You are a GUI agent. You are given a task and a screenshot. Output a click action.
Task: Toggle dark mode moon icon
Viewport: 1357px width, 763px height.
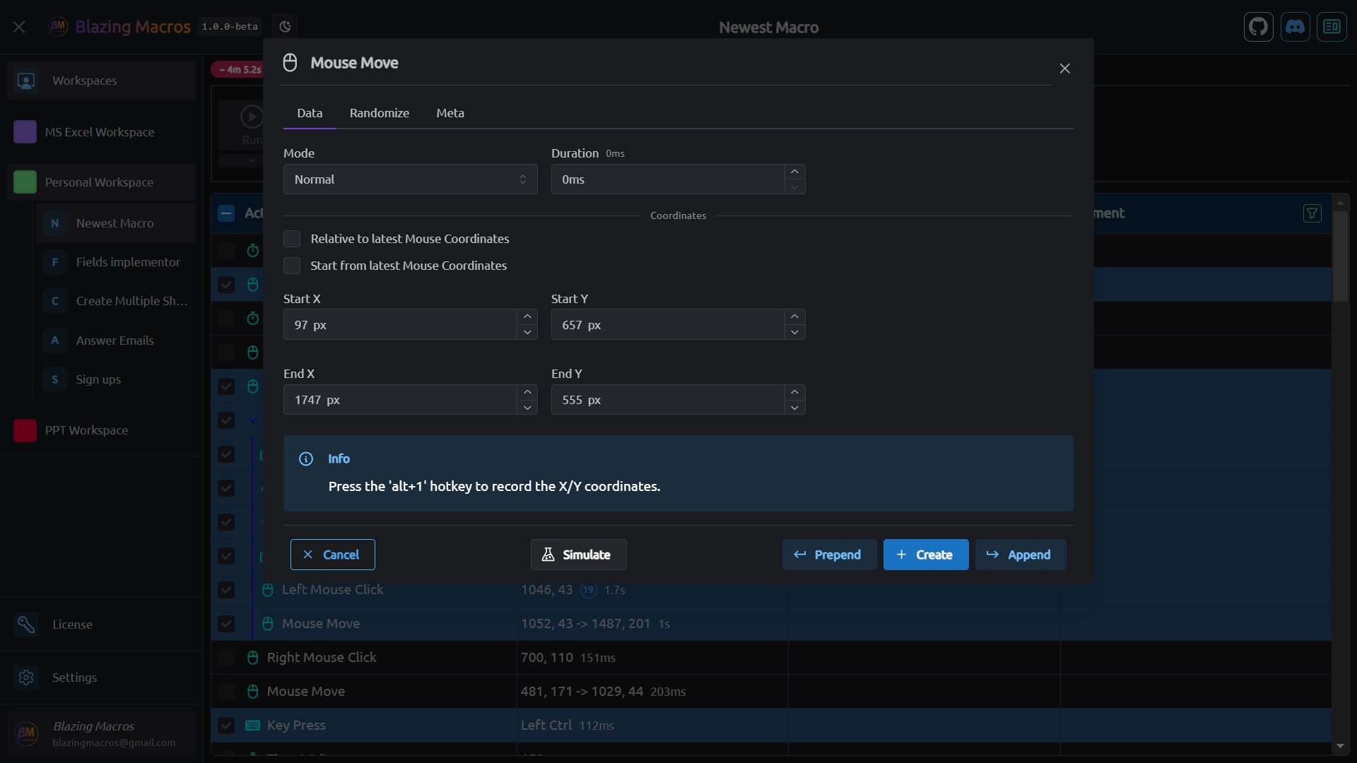[285, 27]
